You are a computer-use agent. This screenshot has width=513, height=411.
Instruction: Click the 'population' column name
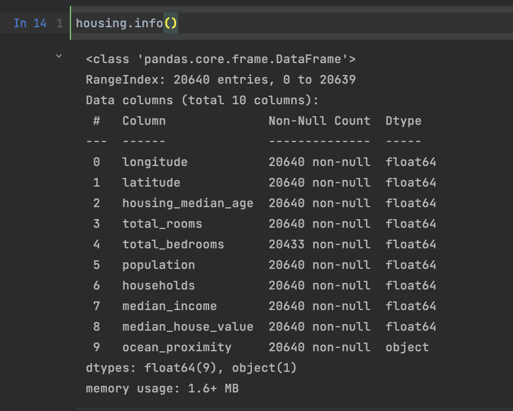click(158, 265)
